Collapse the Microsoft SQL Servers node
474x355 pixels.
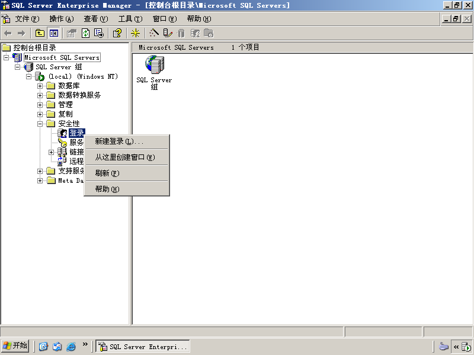click(x=6, y=57)
